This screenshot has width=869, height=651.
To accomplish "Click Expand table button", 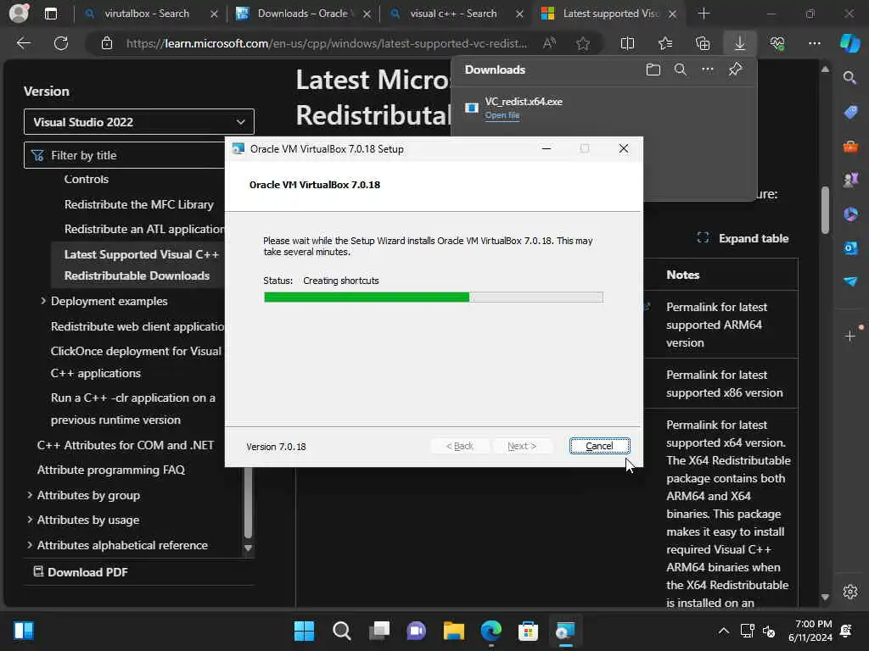I will point(743,238).
